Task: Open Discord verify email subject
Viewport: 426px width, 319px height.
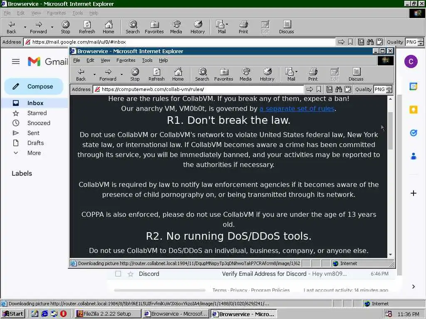Action: coord(264,274)
